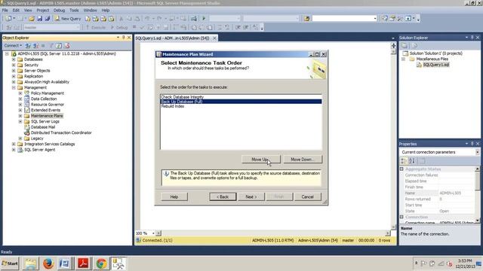483x271 pixels.
Task: Click the New Query toolbar button
Action: 68,18
